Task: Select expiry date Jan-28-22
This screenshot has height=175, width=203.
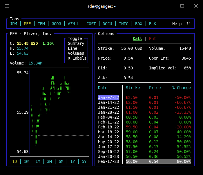Action: [x=108, y=112]
